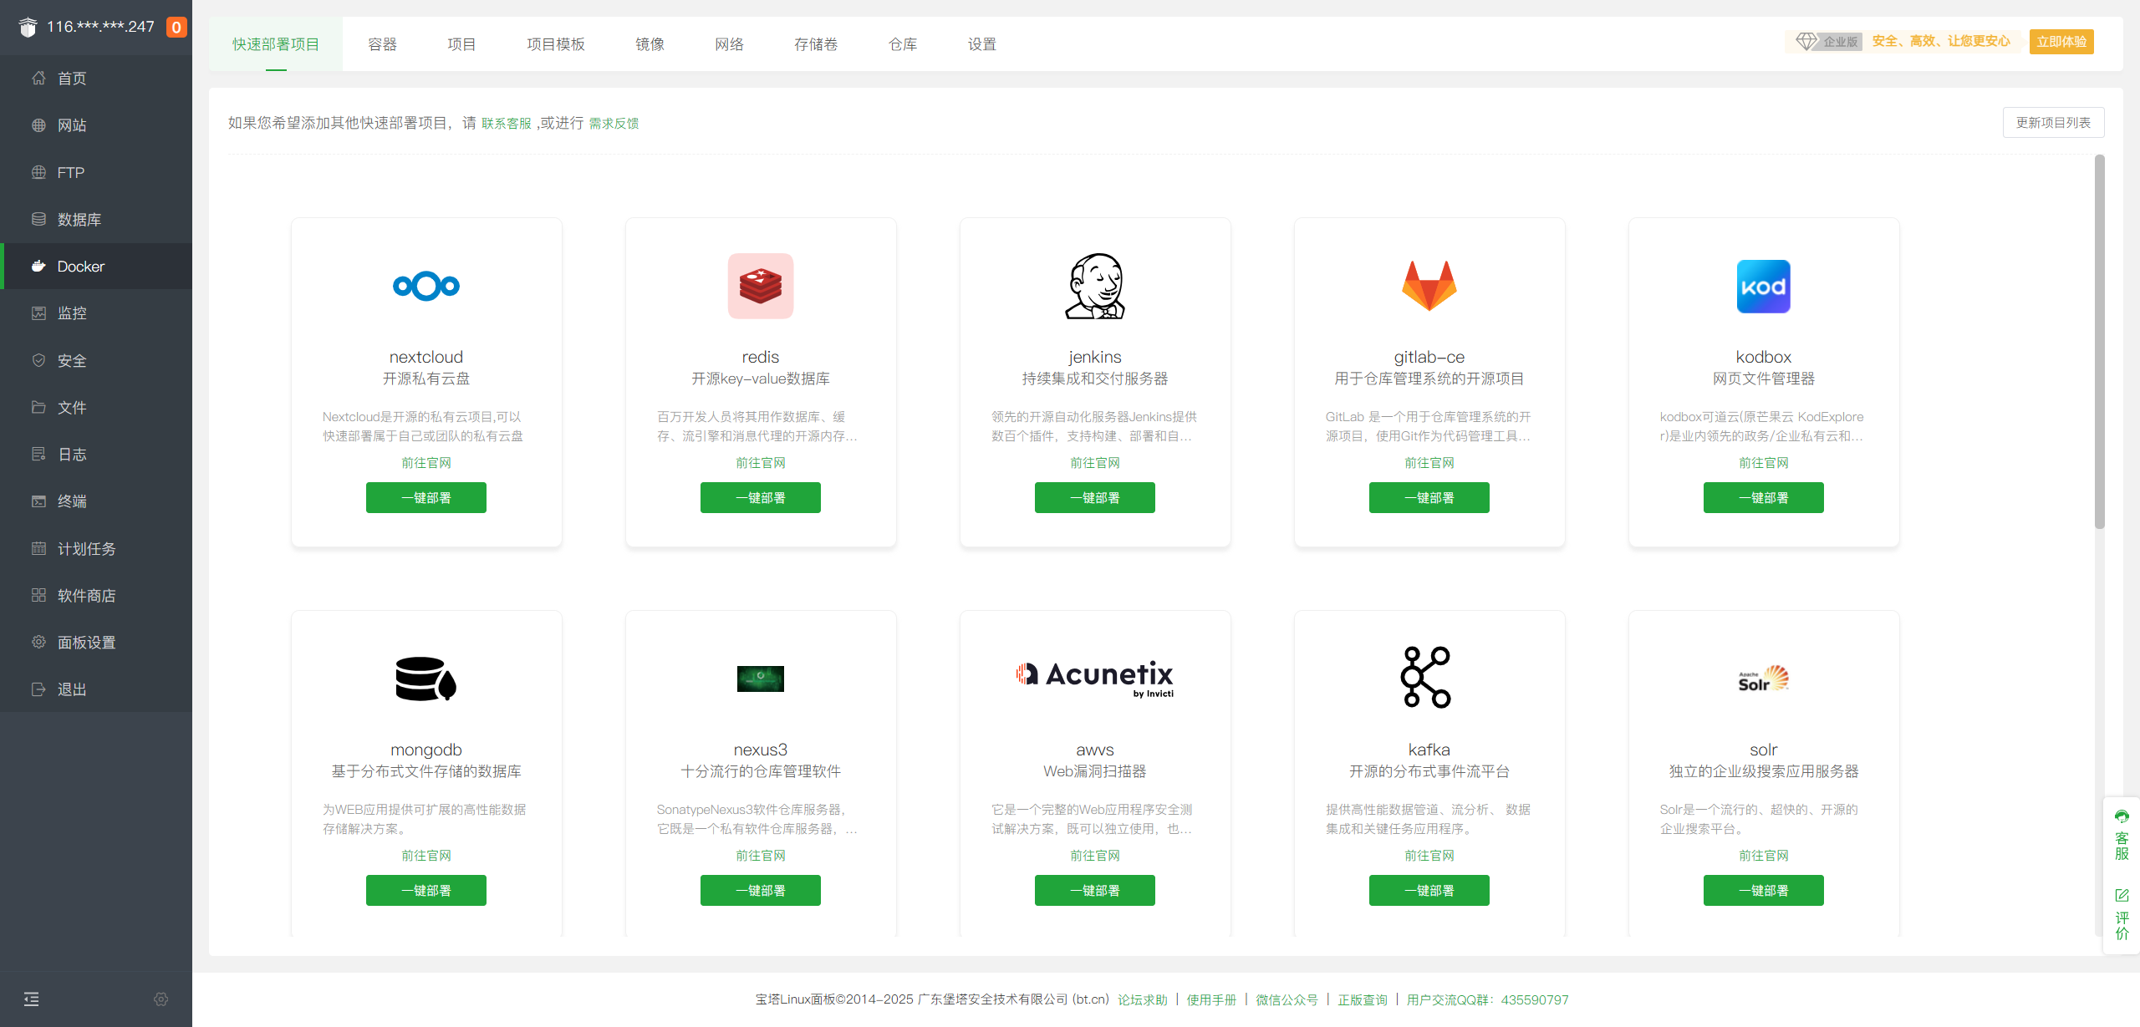2140x1027 pixels.
Task: Click the jenkins butler logo
Action: [1094, 286]
